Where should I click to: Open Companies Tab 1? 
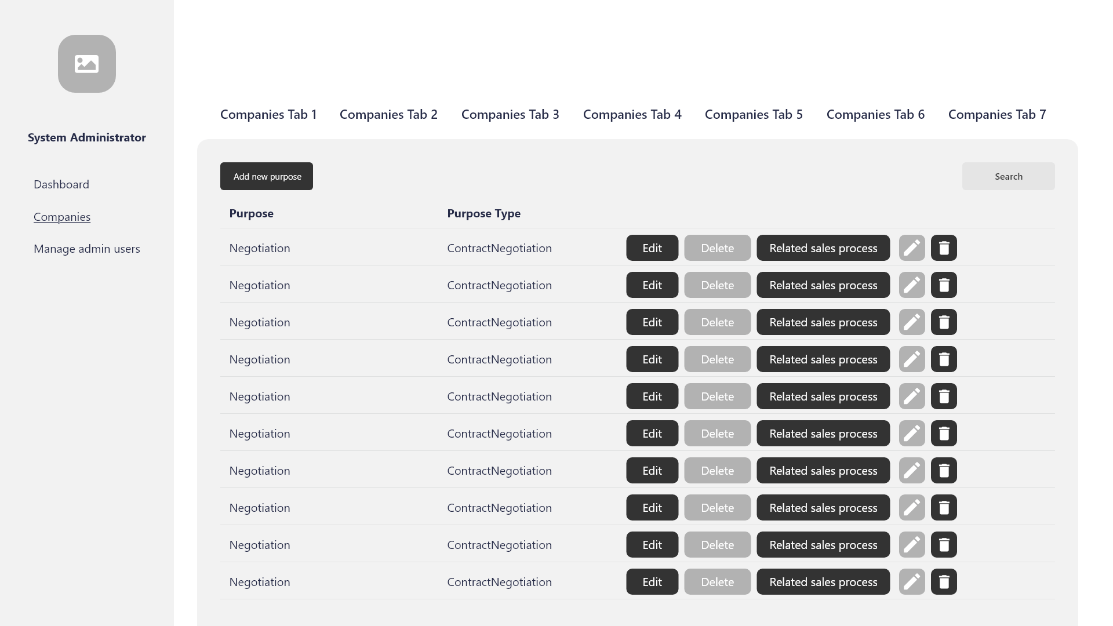coord(268,115)
